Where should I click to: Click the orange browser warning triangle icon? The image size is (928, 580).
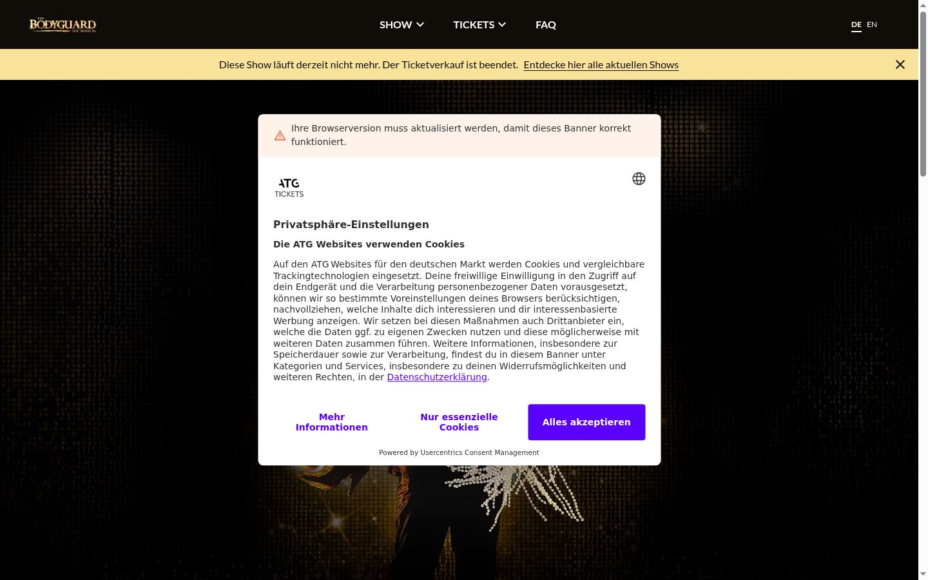point(280,135)
